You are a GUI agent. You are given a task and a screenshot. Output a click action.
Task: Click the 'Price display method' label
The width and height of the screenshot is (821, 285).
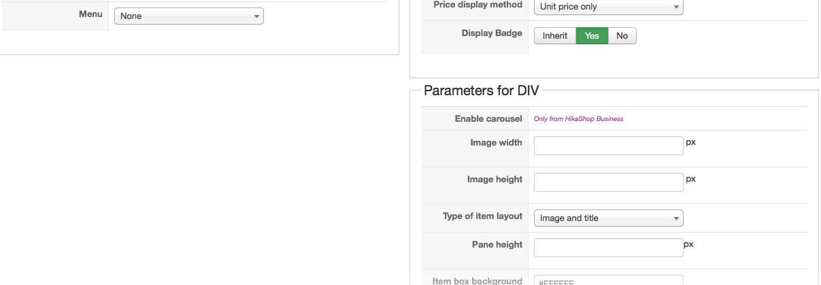477,5
